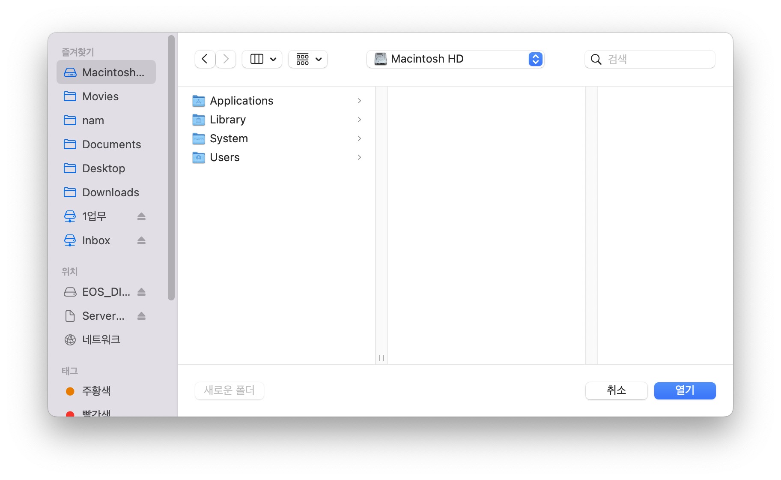Click the Applications folder icon
Image resolution: width=781 pixels, height=480 pixels.
pyautogui.click(x=199, y=101)
